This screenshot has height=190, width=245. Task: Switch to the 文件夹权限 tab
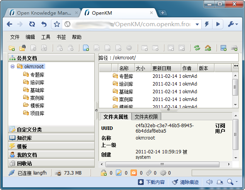coord(146,117)
